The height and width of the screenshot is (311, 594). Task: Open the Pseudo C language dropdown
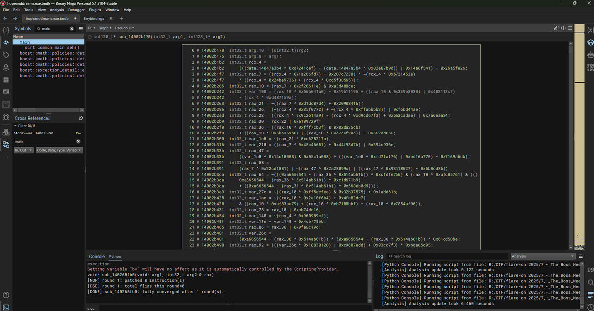point(124,28)
